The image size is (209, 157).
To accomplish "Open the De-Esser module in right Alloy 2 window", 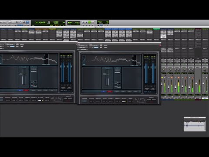I will [x=124, y=101].
